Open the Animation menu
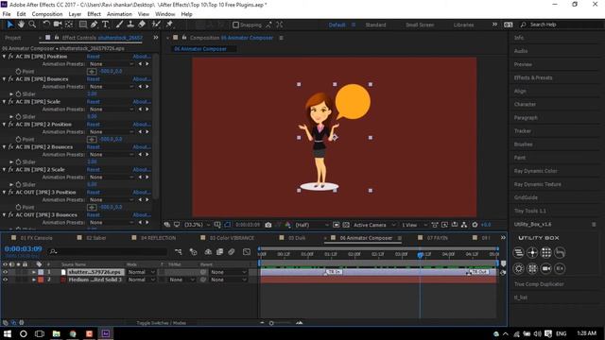 coord(119,14)
